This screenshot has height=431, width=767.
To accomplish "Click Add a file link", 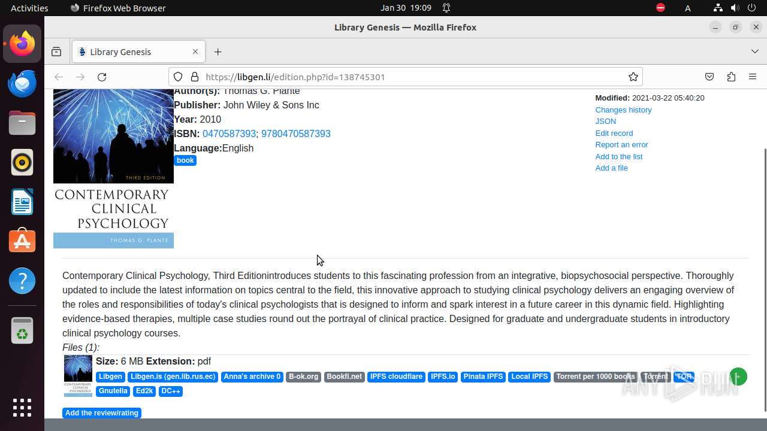I will (611, 168).
